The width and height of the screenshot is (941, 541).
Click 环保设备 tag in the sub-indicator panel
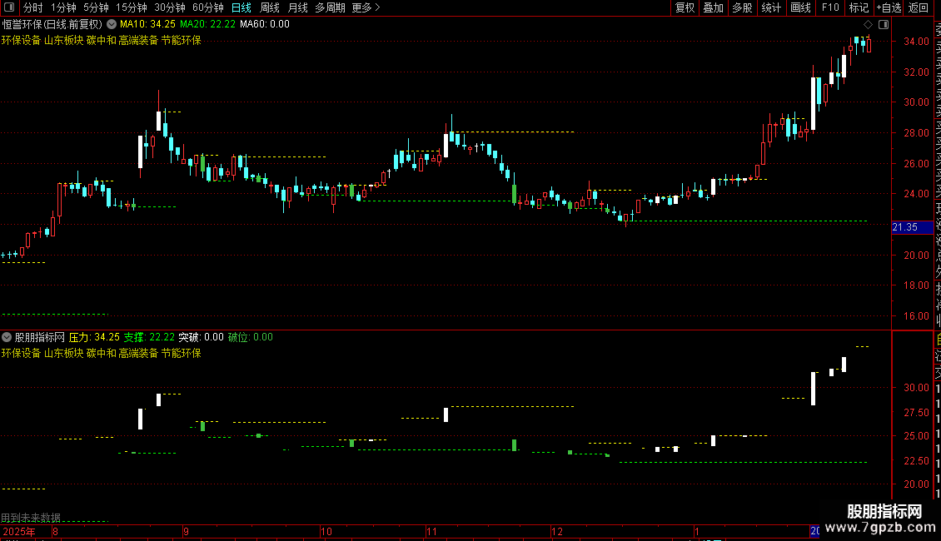[x=21, y=353]
